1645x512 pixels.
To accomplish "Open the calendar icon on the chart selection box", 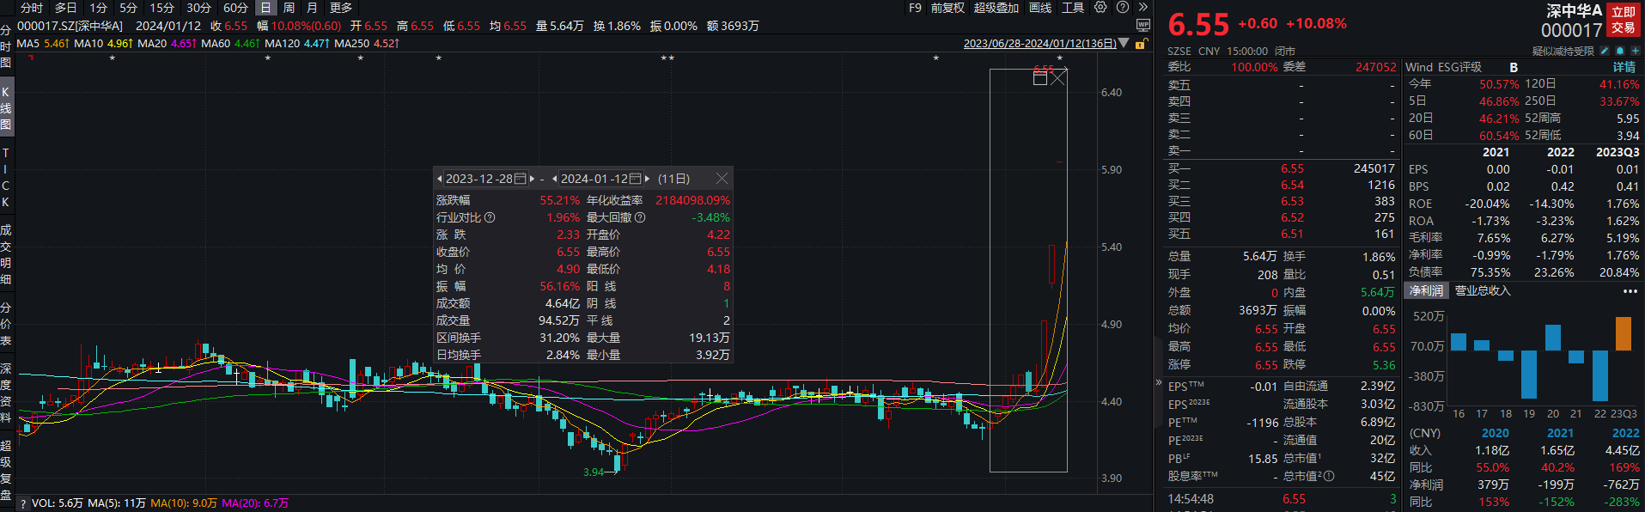I will coord(1040,77).
